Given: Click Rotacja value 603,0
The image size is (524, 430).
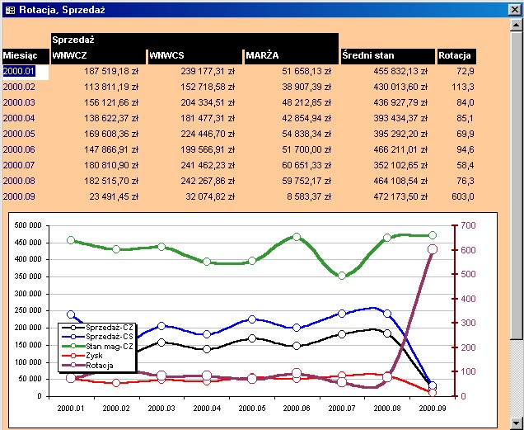Looking at the screenshot, I should tap(463, 197).
